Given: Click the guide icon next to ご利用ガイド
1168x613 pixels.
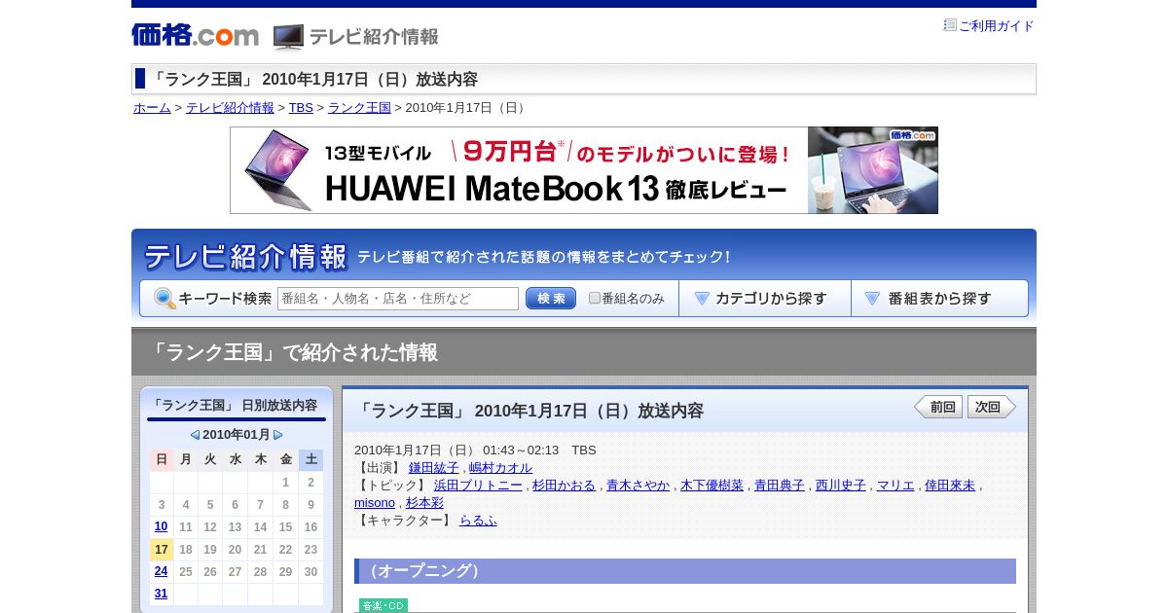Looking at the screenshot, I should [x=950, y=25].
